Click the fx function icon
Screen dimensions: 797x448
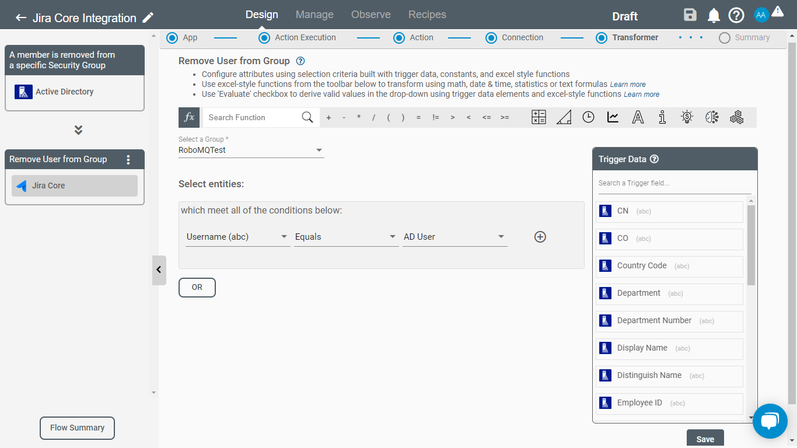(189, 117)
